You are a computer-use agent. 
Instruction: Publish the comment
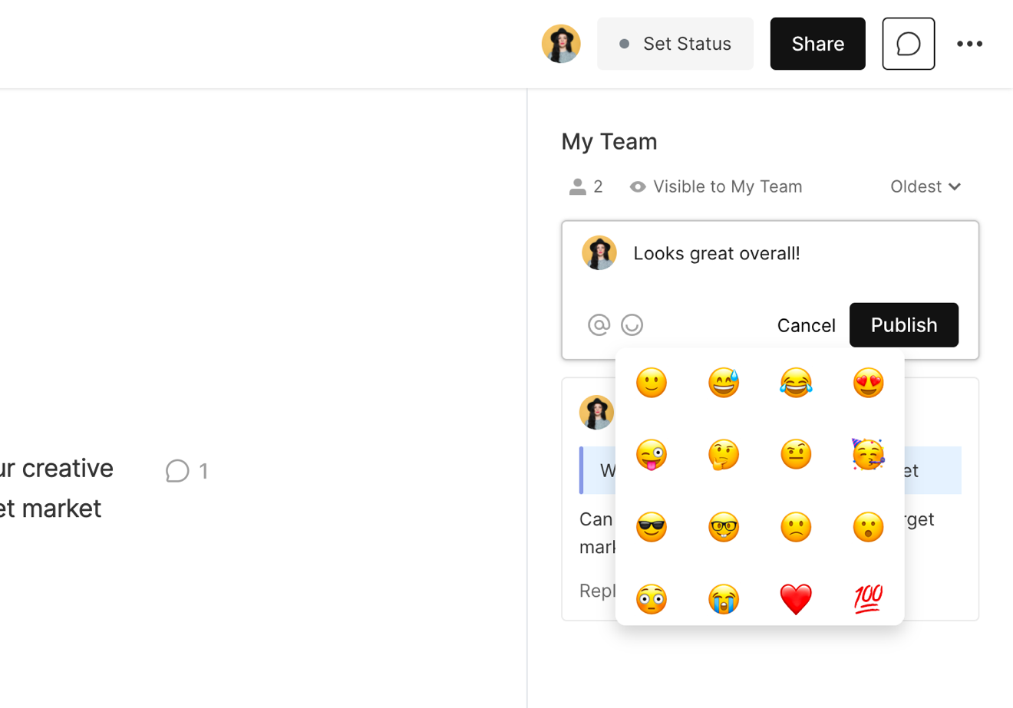[x=903, y=325]
